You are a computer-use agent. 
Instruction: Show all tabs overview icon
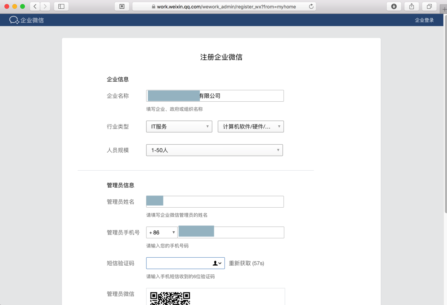click(429, 6)
